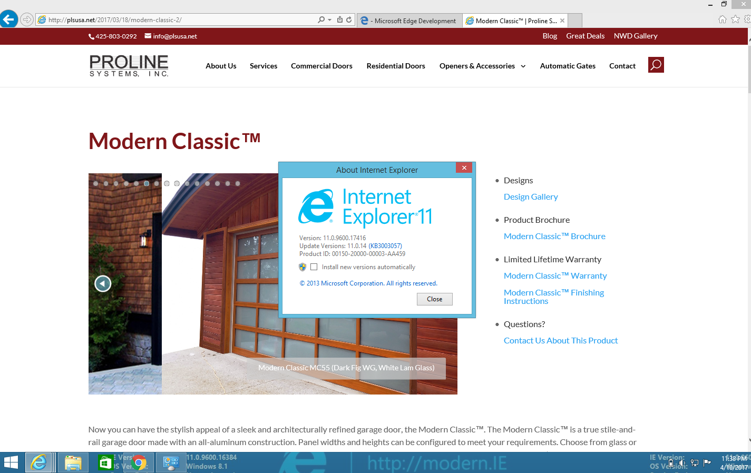Click the Internet Explorer taskbar icon

[38, 462]
